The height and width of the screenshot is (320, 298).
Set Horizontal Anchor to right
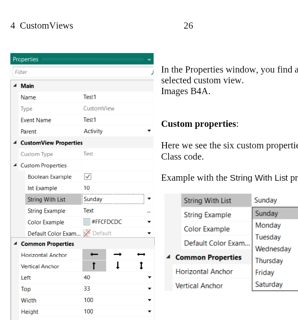(118, 255)
